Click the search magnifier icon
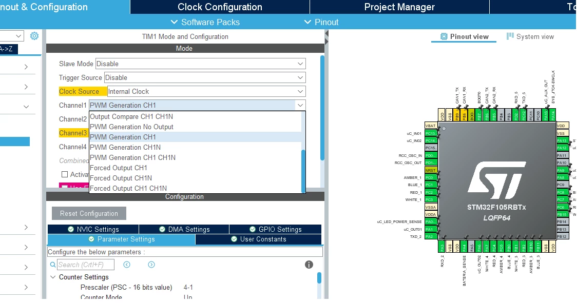The height and width of the screenshot is (303, 577). pos(53,265)
